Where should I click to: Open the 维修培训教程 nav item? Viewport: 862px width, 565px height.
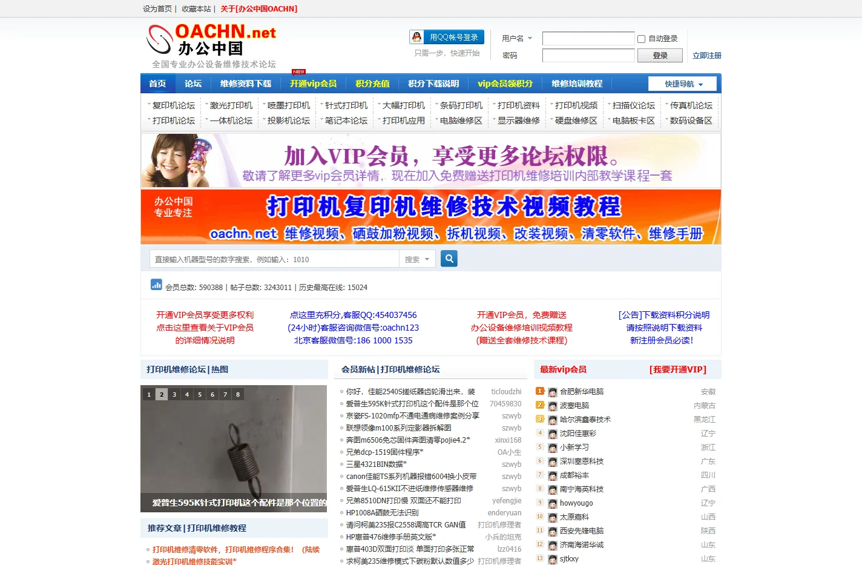point(577,84)
